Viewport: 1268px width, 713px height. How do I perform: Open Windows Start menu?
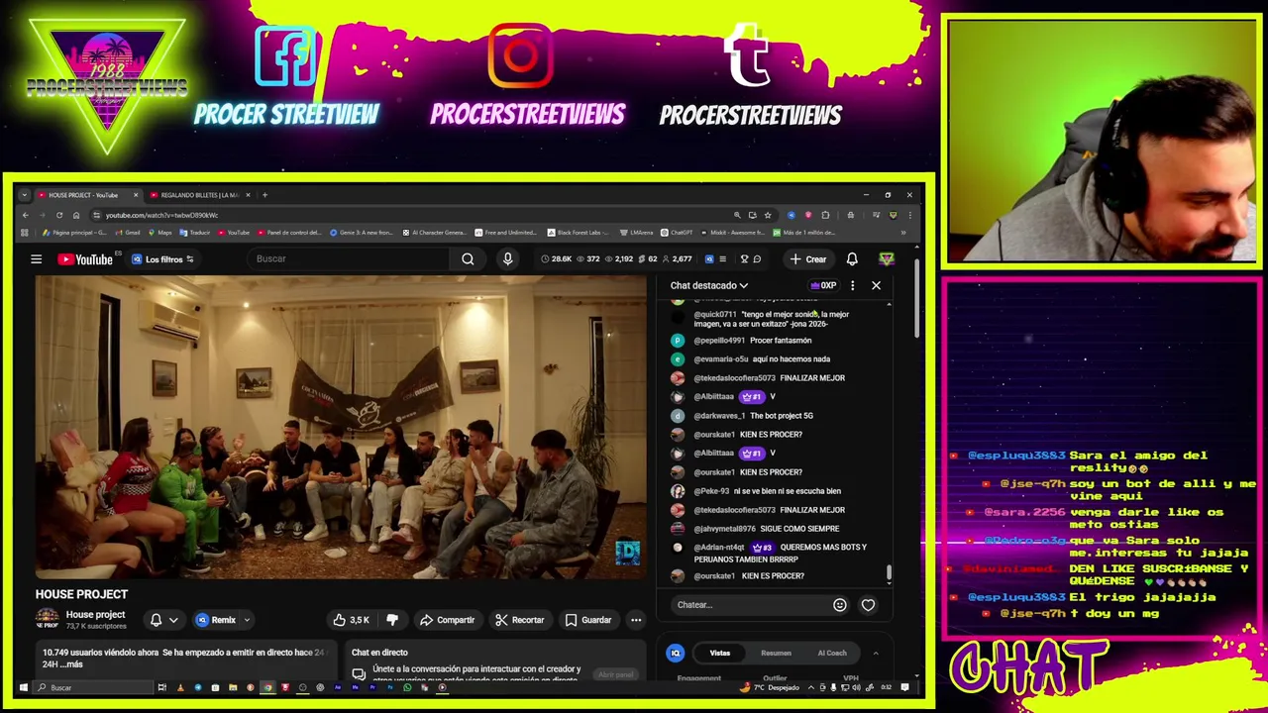point(24,687)
